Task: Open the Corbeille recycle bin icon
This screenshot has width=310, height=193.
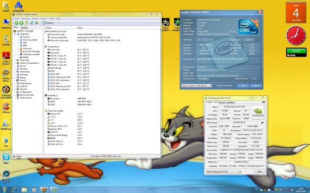Action: coord(6,41)
